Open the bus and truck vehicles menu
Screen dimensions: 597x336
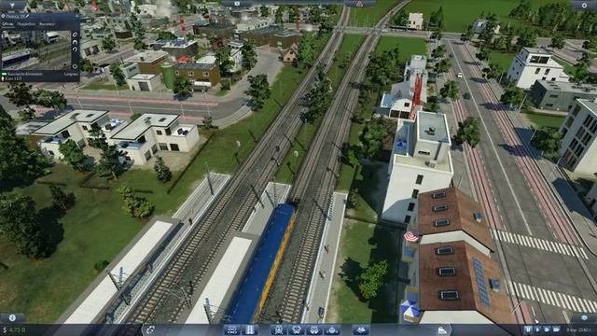point(314,329)
